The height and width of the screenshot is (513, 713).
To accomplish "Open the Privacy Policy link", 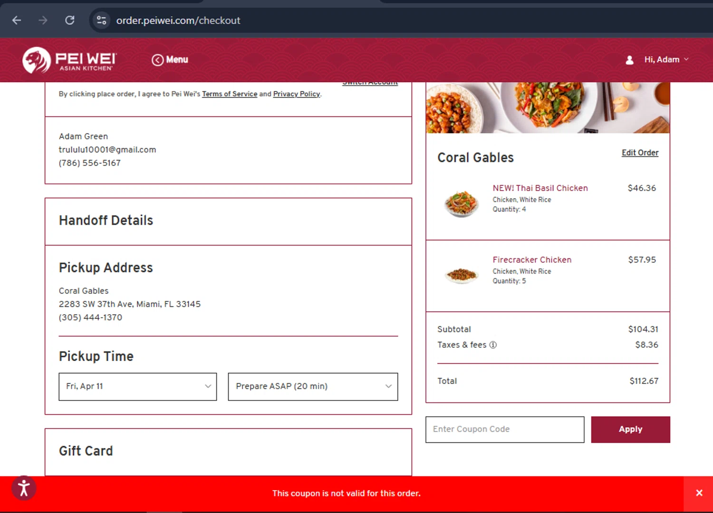I will click(x=297, y=94).
